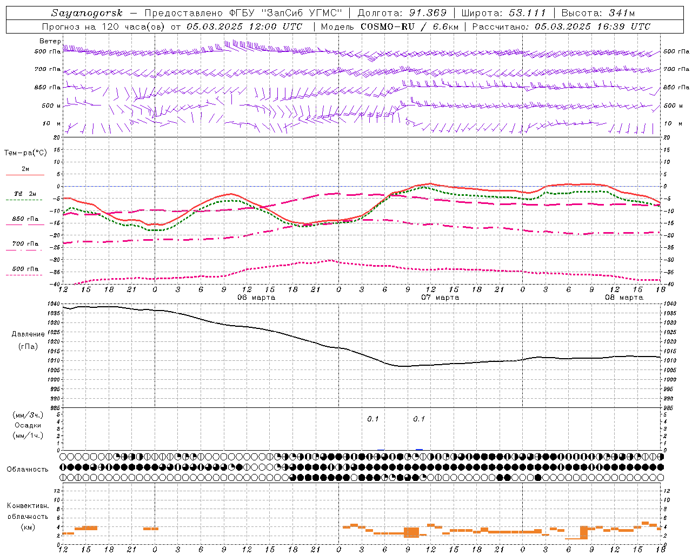Select the 'Долгота: 91.369' longitude value

click(x=402, y=13)
